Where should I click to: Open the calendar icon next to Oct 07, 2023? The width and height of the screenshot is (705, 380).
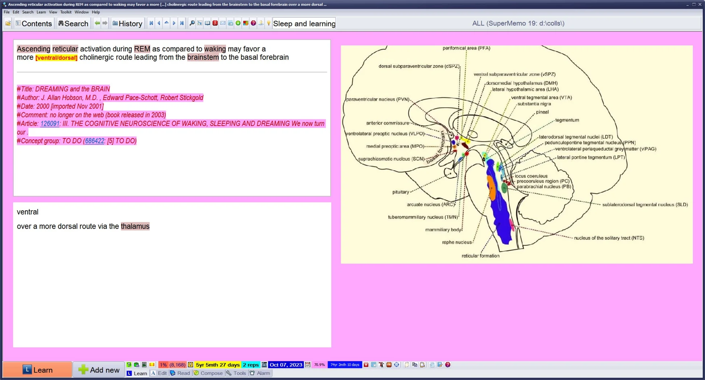[308, 365]
